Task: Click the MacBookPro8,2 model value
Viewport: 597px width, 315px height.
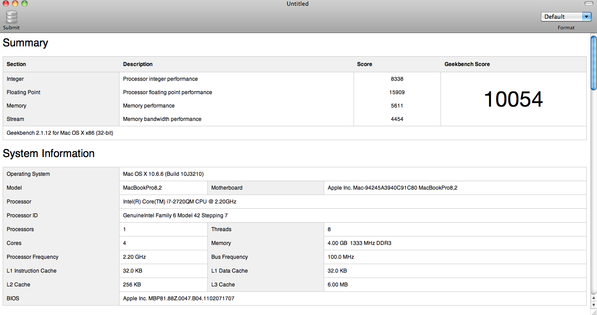Action: click(142, 188)
